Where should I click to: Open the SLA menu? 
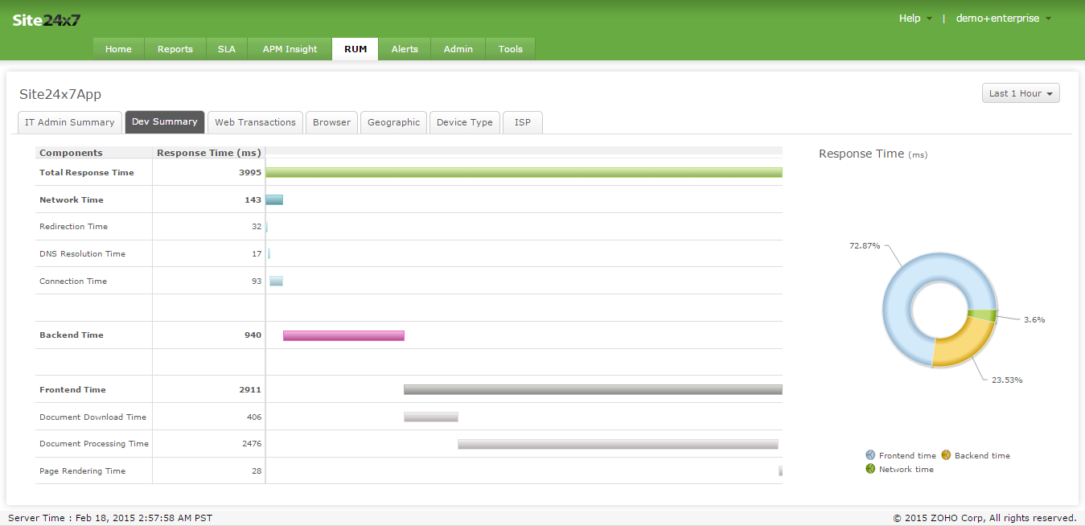point(227,49)
